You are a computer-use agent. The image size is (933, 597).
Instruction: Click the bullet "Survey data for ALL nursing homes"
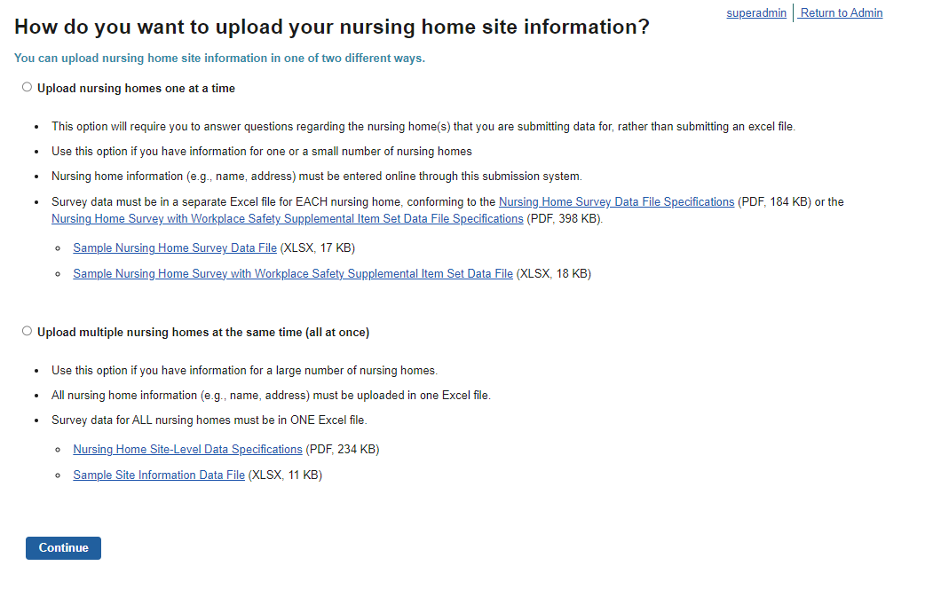[209, 420]
